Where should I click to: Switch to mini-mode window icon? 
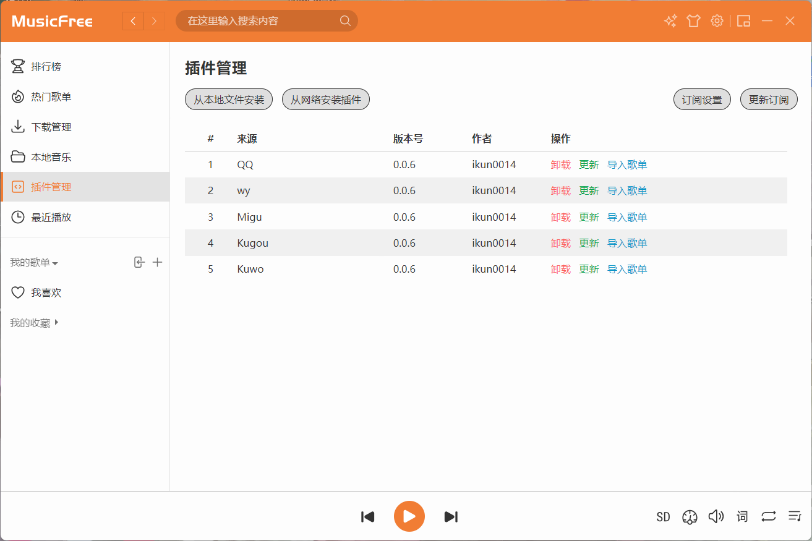[x=744, y=21]
